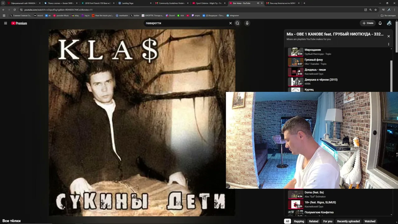Open Mix playlist three-dot options
Screen dimensions: 398x224
(388, 44)
